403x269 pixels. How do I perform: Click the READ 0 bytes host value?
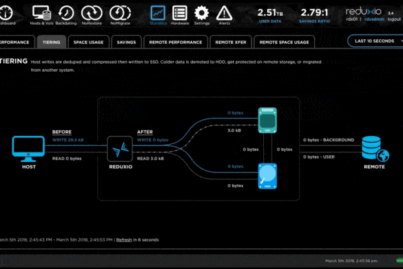pyautogui.click(x=67, y=159)
